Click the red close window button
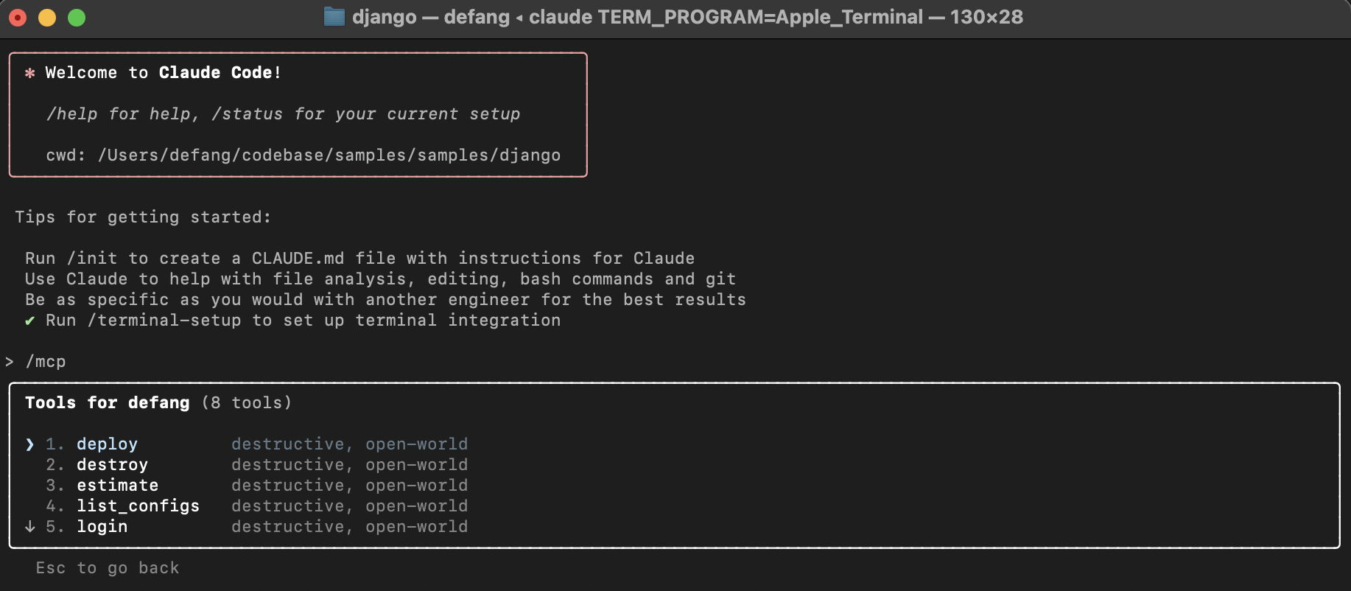The image size is (1351, 591). click(x=18, y=17)
